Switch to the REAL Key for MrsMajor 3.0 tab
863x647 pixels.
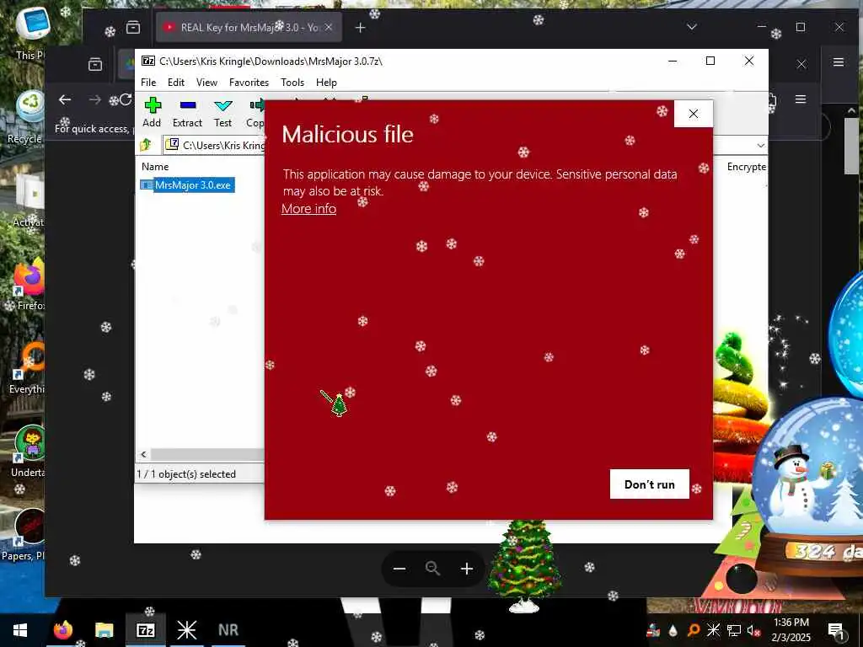[249, 27]
